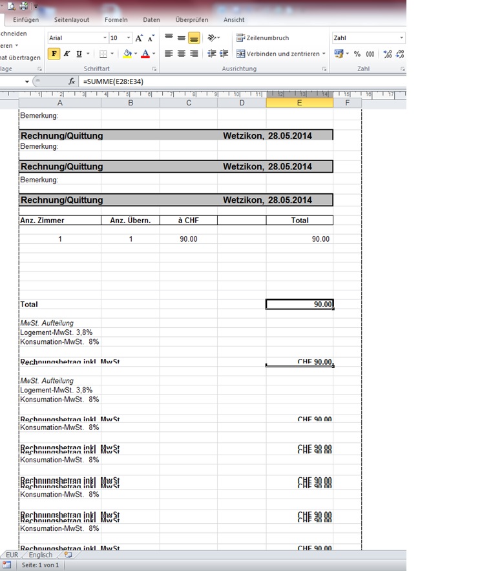Switch to the Seitenlayout tab

[x=72, y=19]
